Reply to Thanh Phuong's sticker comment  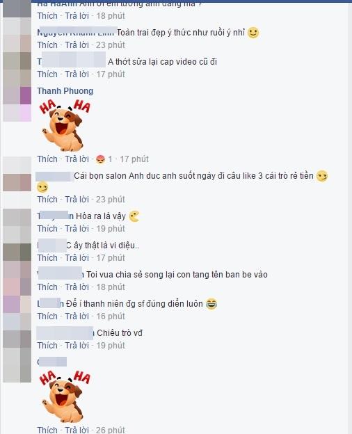pos(77,159)
